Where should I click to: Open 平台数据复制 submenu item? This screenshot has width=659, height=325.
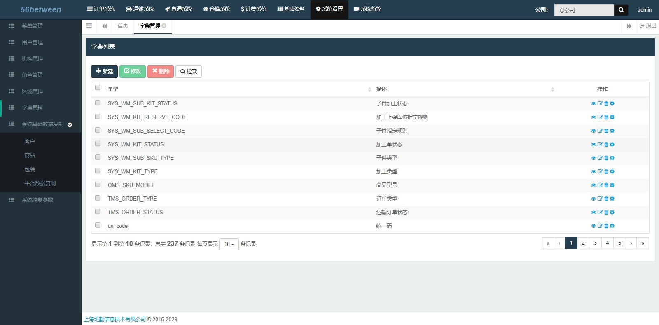pos(40,184)
